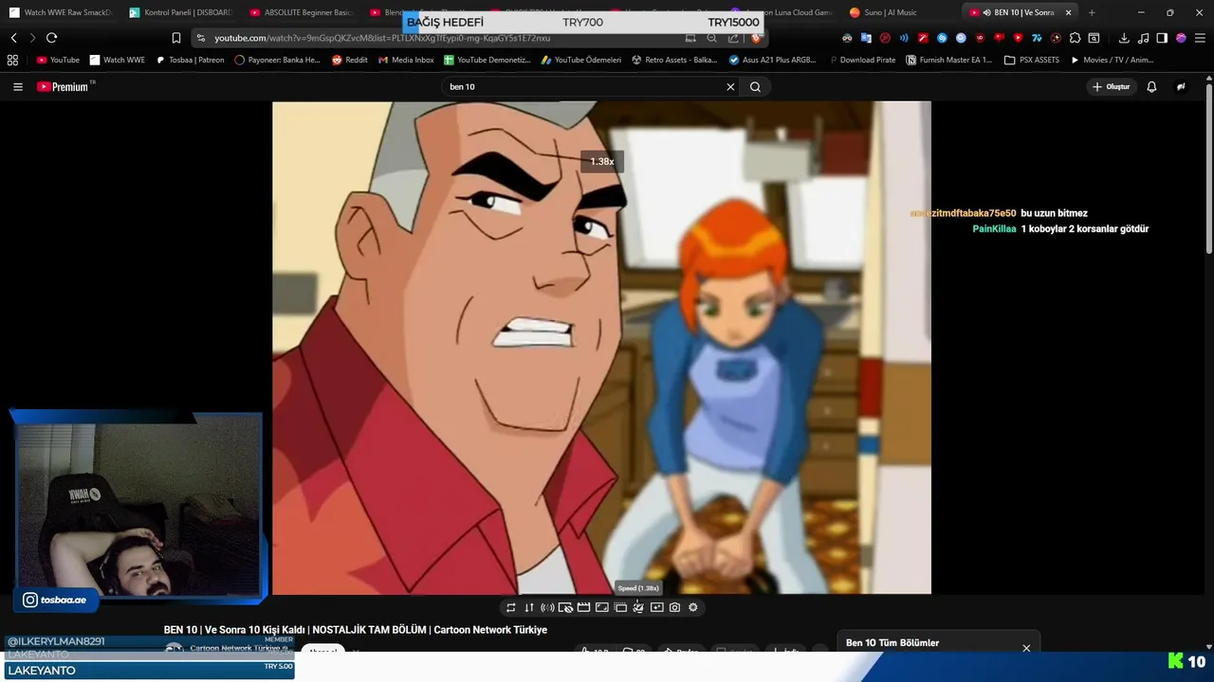Click the crossed-eye screen icon in player toolbar
1214x682 pixels.
565,607
